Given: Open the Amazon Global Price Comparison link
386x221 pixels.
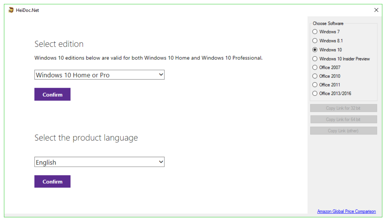Looking at the screenshot, I should click(346, 211).
